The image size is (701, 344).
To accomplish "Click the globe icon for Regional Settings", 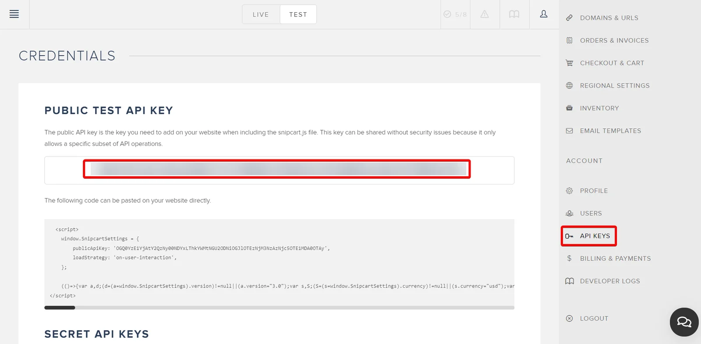I will click(569, 85).
